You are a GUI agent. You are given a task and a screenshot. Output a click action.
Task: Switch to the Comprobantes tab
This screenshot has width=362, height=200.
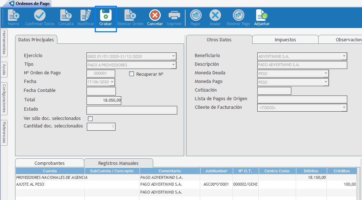point(50,163)
